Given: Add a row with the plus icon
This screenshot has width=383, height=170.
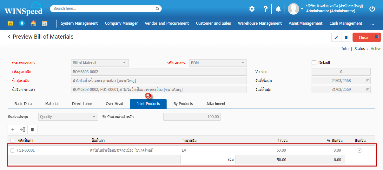Looking at the screenshot, I should coord(13,129).
